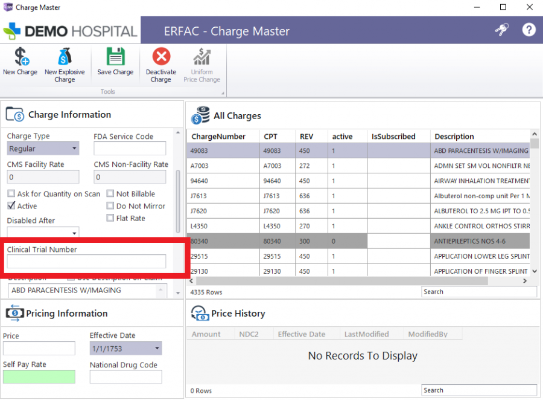Click the All Charges scroll down arrow
The width and height of the screenshot is (543, 400).
click(535, 271)
